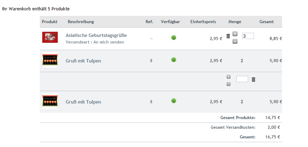Focus the empty quantity input field
Viewport: 308px width, 147px height.
click(242, 79)
